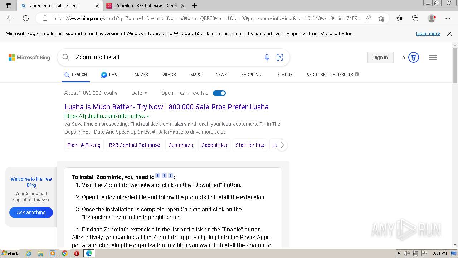
Task: Open the Edge profile avatar
Action: point(432,18)
